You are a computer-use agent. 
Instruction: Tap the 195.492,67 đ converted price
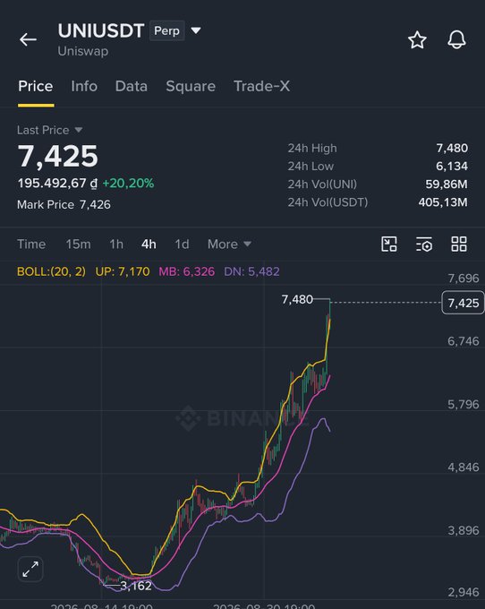pos(57,183)
